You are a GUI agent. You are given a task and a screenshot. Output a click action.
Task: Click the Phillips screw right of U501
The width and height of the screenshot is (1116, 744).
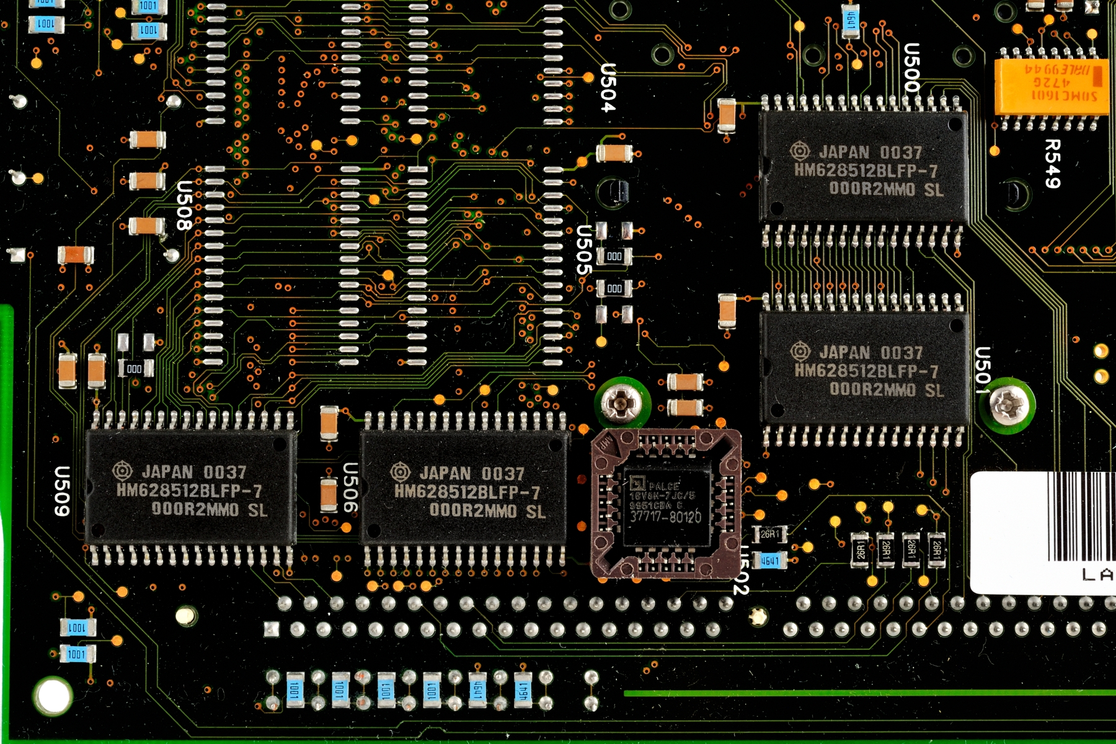[x=1008, y=405]
